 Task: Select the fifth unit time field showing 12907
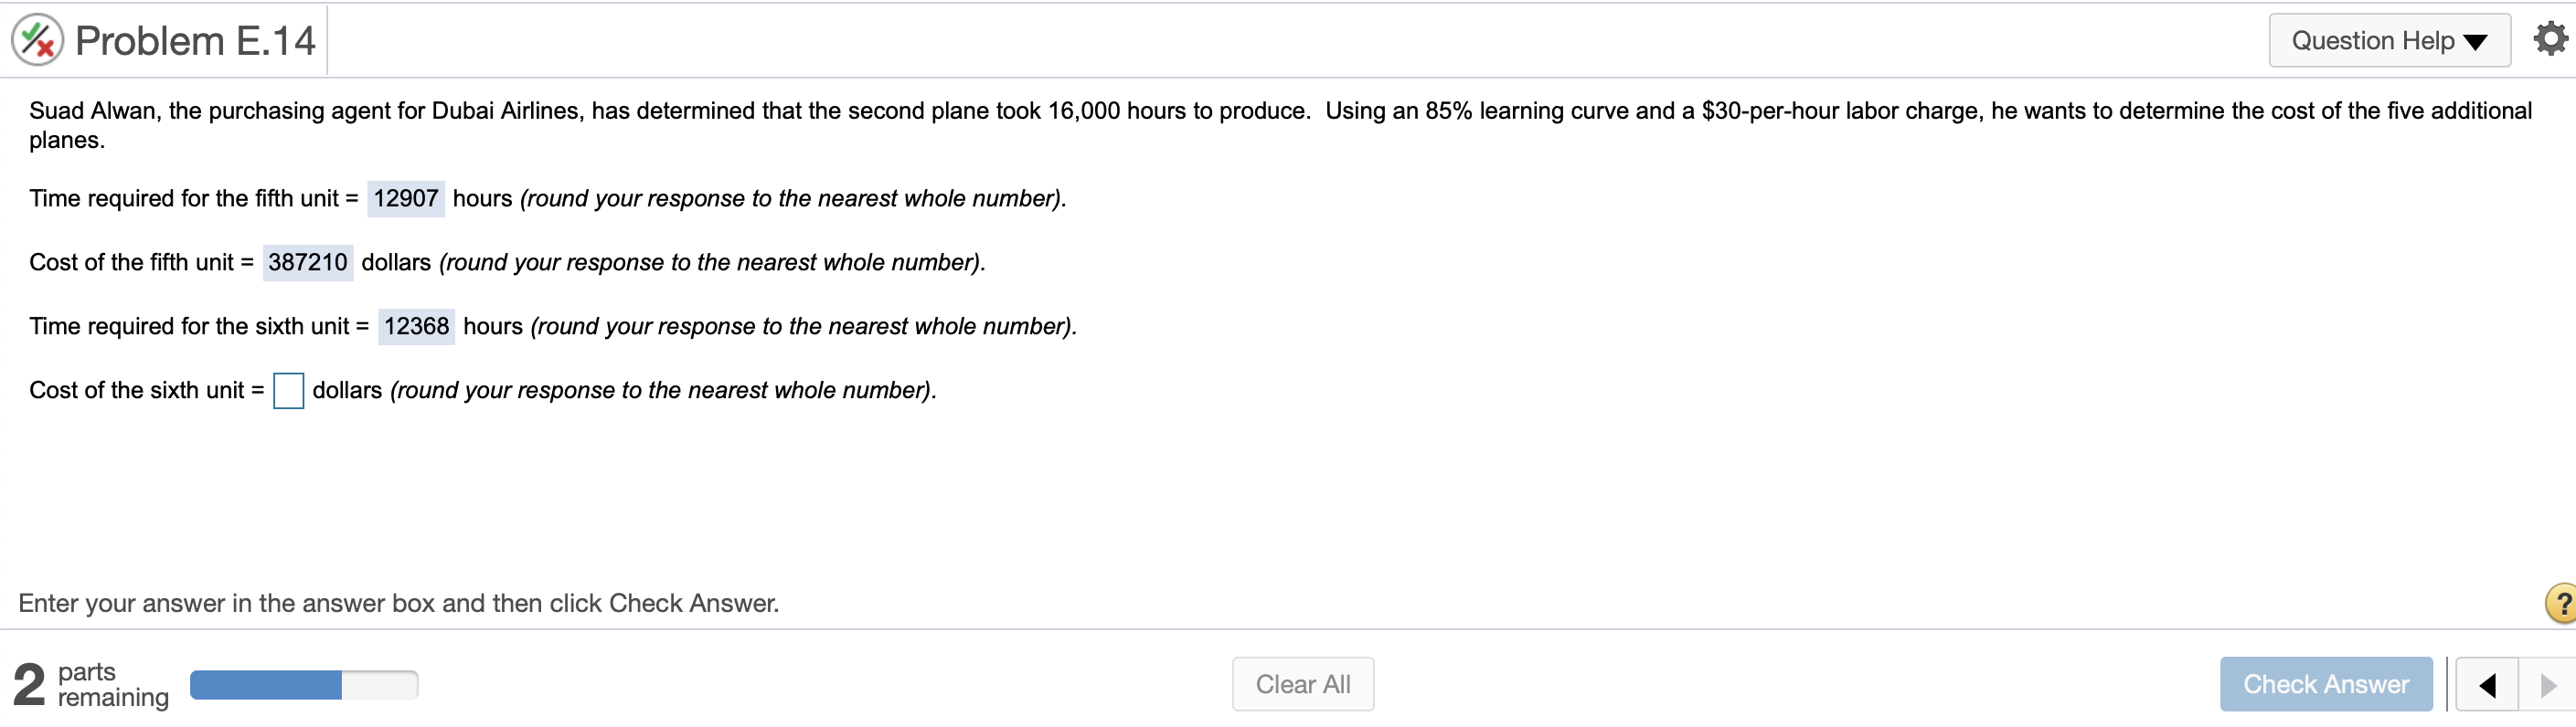[405, 199]
